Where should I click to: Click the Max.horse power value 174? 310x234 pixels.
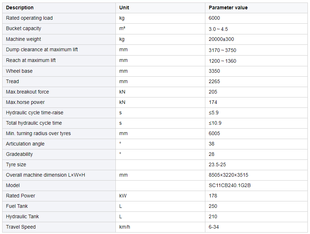coord(213,102)
